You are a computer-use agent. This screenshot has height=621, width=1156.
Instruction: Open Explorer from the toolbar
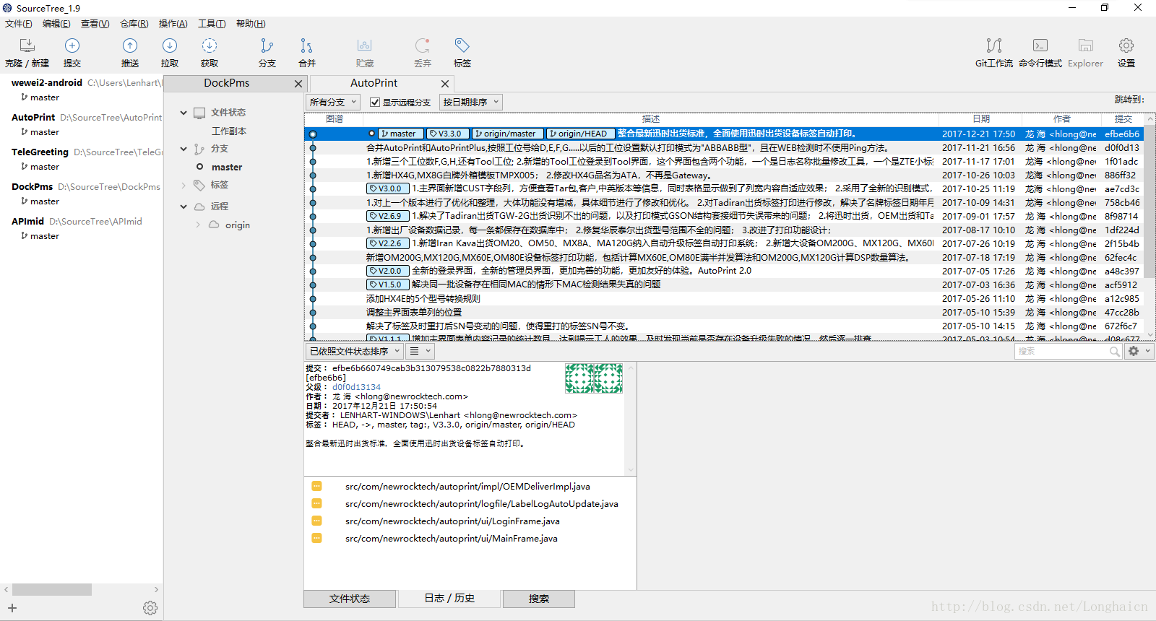coord(1086,46)
